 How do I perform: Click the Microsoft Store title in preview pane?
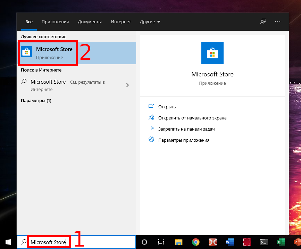[212, 74]
